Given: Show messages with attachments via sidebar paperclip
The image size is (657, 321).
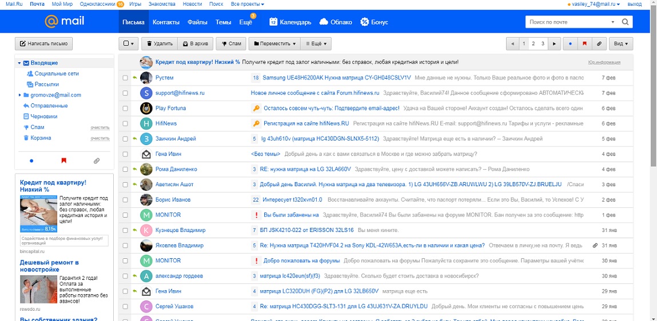Looking at the screenshot, I should tap(97, 160).
